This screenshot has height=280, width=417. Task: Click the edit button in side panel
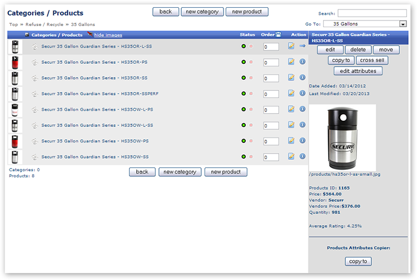330,49
